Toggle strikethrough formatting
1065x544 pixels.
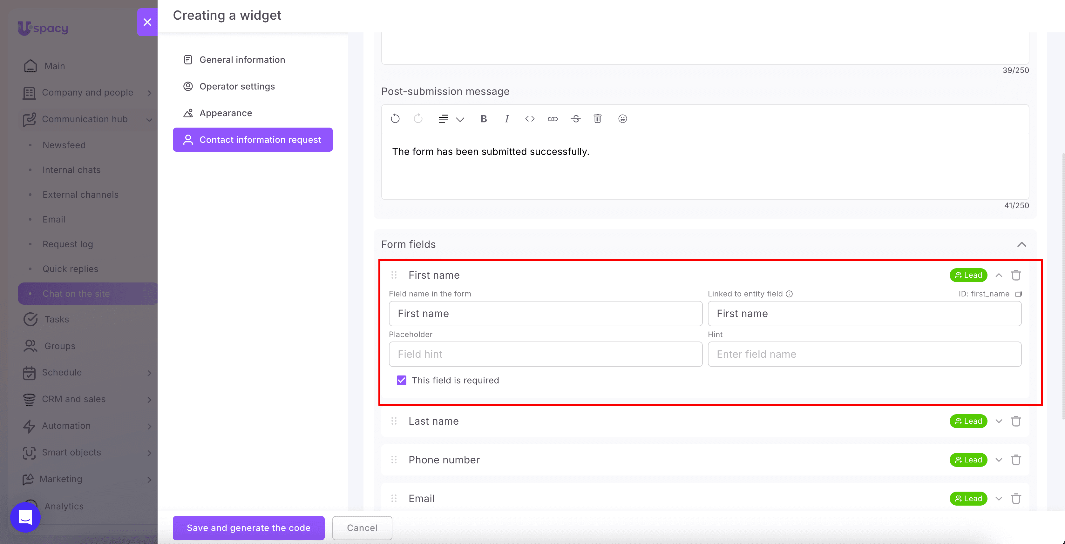coord(575,119)
